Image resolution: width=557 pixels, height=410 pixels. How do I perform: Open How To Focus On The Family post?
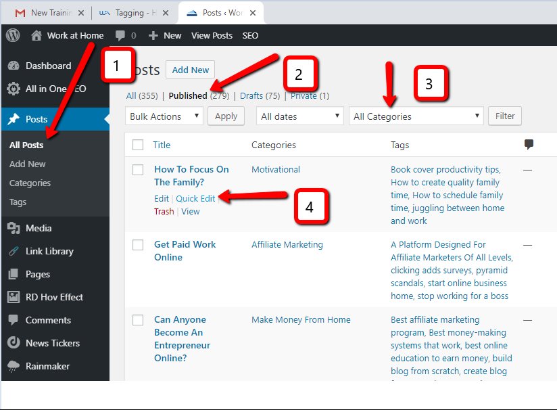(191, 176)
